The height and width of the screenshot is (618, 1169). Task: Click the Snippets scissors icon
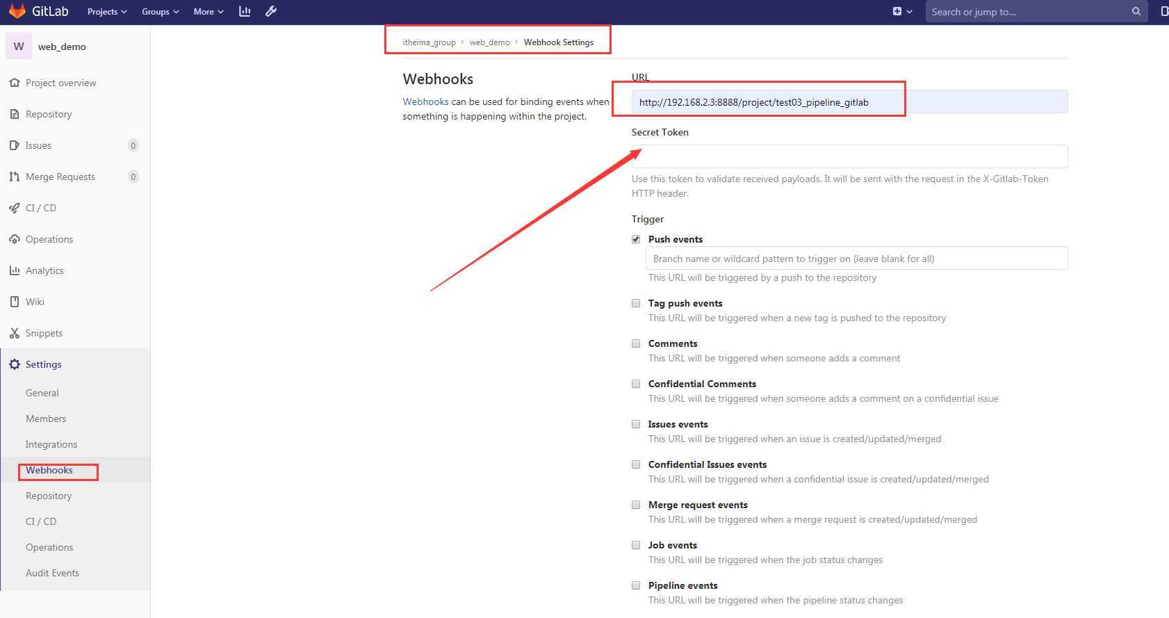[x=15, y=333]
